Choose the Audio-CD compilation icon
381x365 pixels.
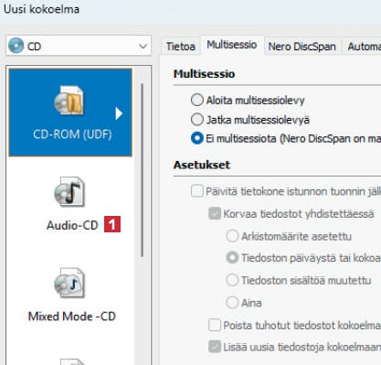69,192
